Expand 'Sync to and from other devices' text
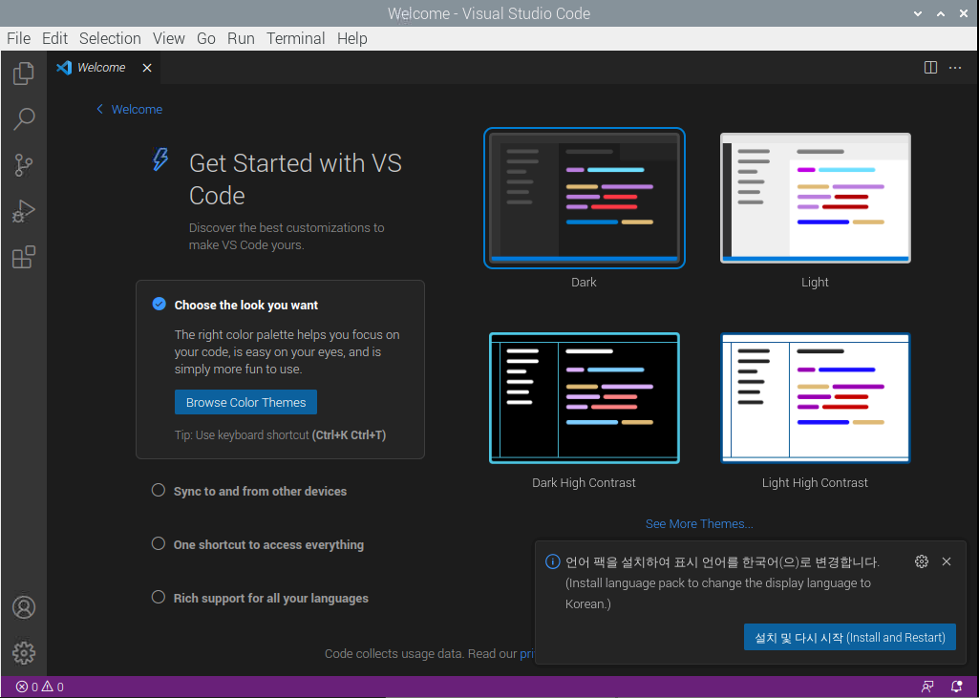979x698 pixels. pos(261,492)
